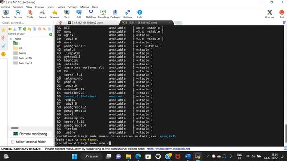This screenshot has width=287, height=161.
Task: Open the View menu
Action: [x=29, y=7]
